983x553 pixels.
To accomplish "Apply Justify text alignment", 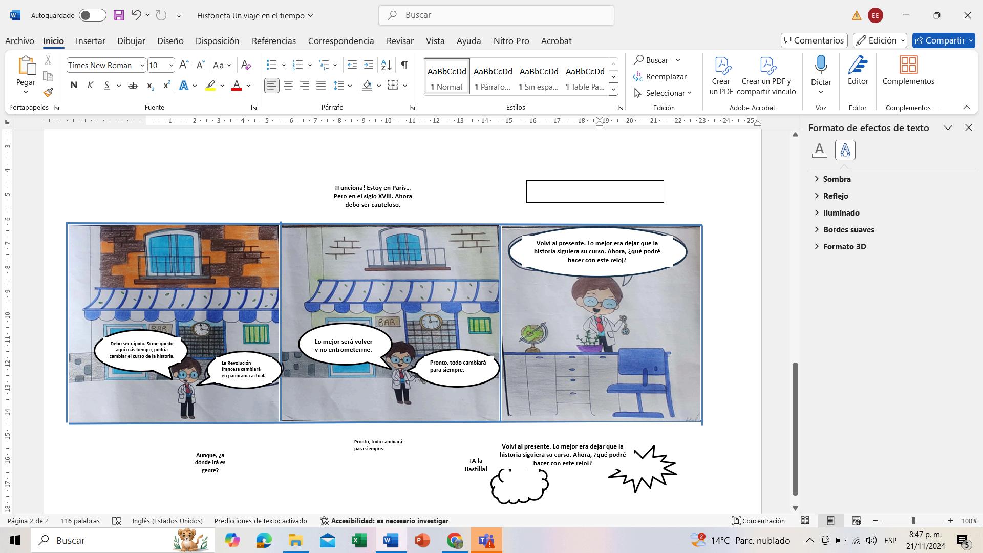I will click(321, 86).
